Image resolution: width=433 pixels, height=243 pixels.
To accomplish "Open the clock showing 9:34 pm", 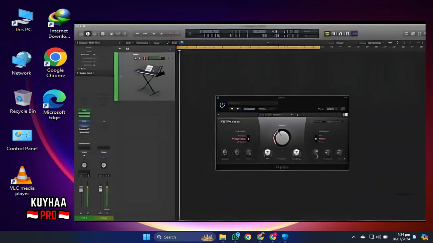I will coord(401,237).
